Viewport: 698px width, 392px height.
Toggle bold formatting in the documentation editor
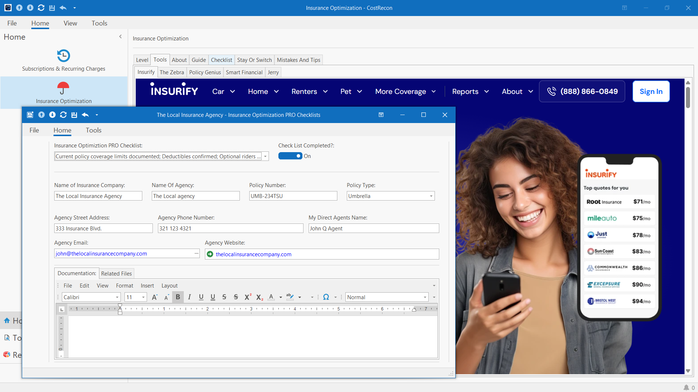point(178,297)
